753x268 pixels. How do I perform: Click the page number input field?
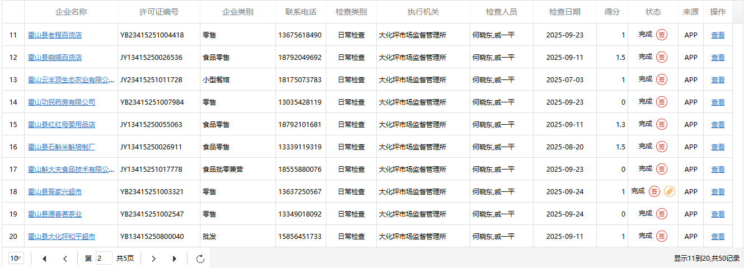click(x=104, y=258)
